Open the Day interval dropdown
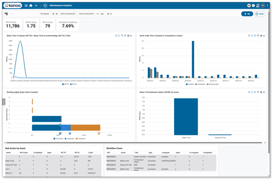The width and height of the screenshot is (272, 179). [x=105, y=14]
